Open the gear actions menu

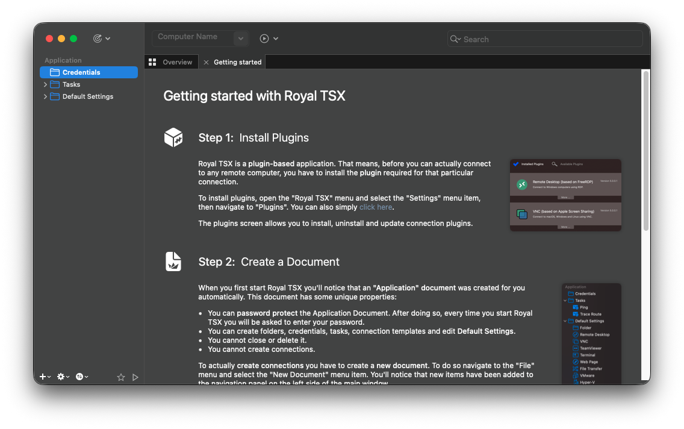[x=63, y=377]
